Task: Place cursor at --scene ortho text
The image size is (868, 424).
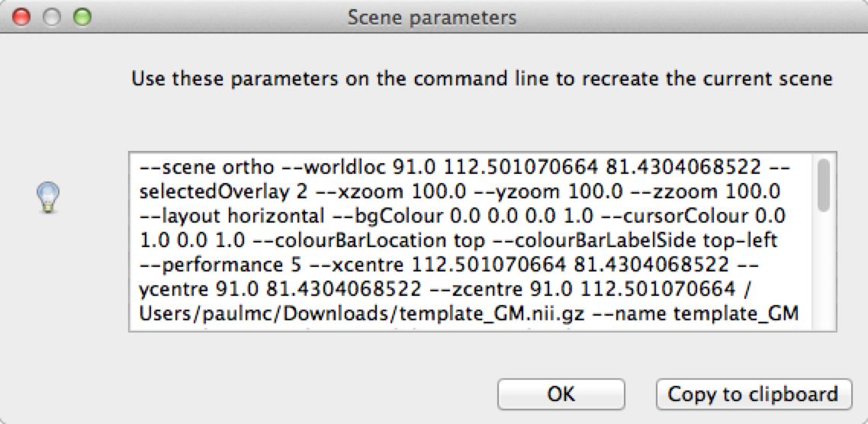Action: coord(207,167)
